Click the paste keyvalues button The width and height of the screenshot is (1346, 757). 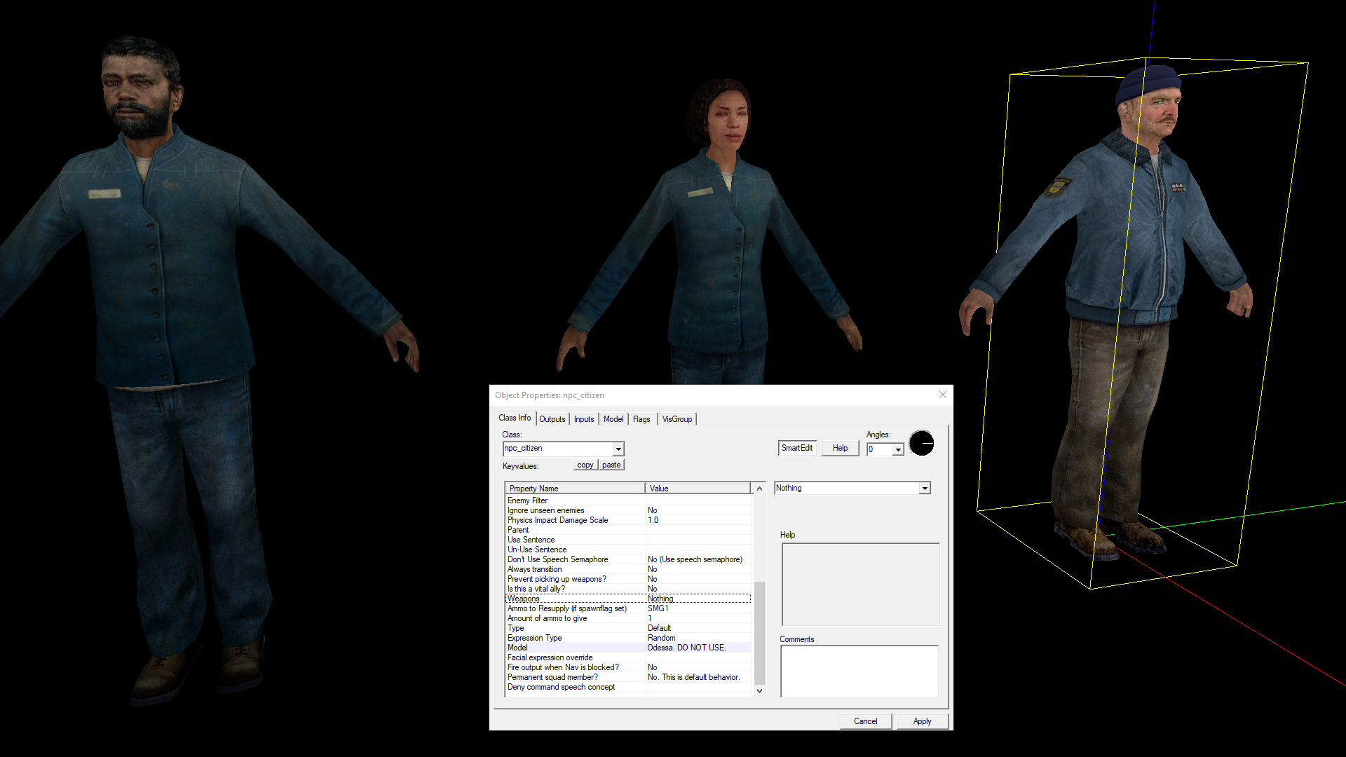611,465
